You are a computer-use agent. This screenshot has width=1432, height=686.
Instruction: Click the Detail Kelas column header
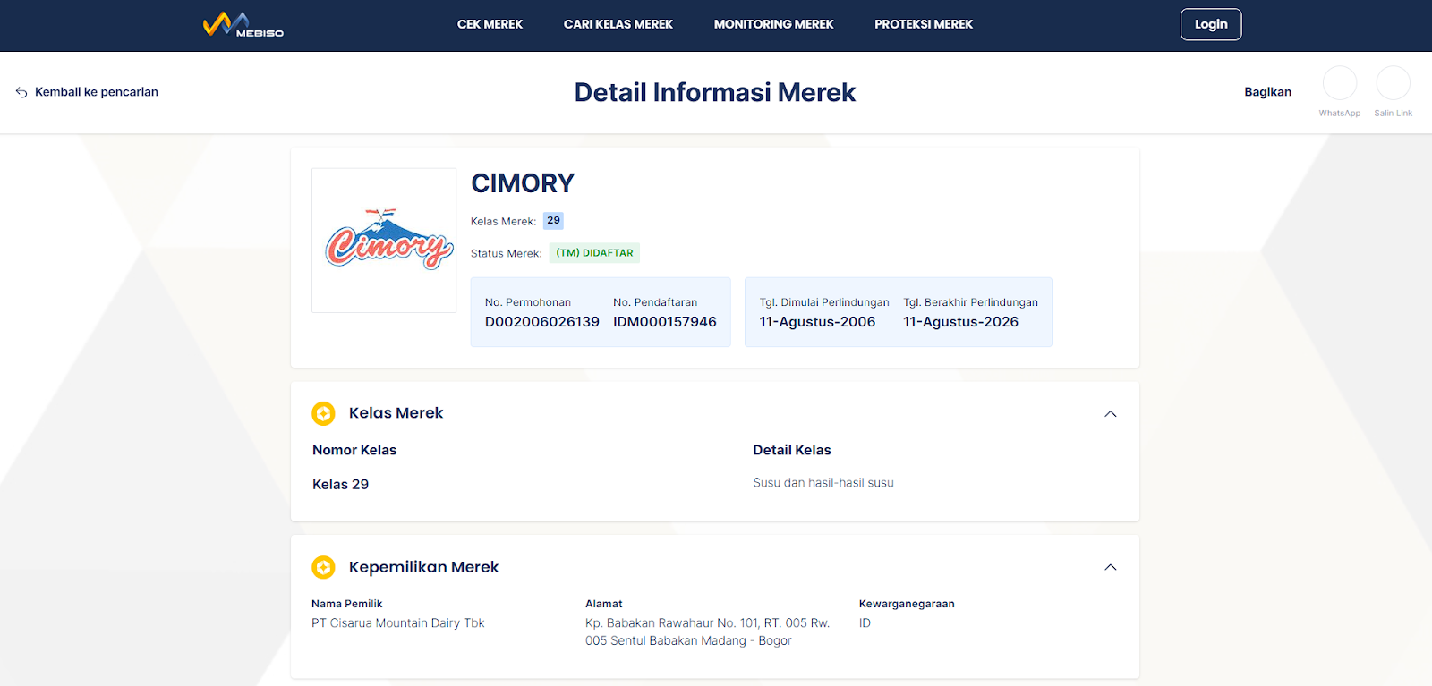792,450
